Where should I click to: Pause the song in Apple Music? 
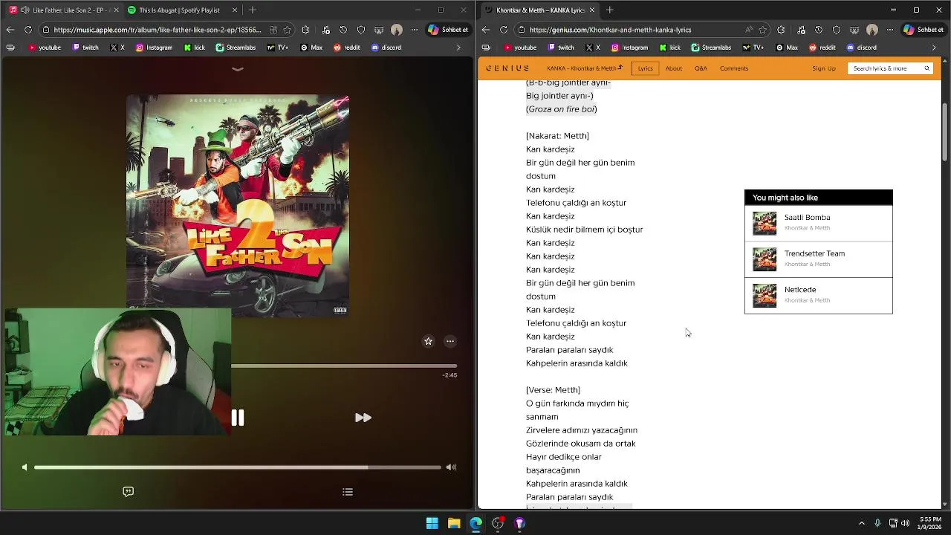click(x=238, y=418)
